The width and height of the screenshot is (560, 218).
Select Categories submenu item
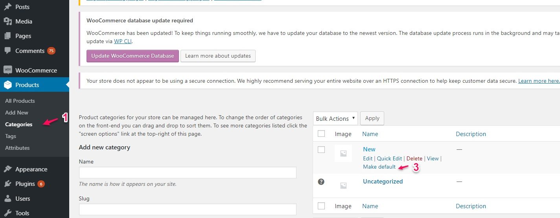click(x=18, y=124)
